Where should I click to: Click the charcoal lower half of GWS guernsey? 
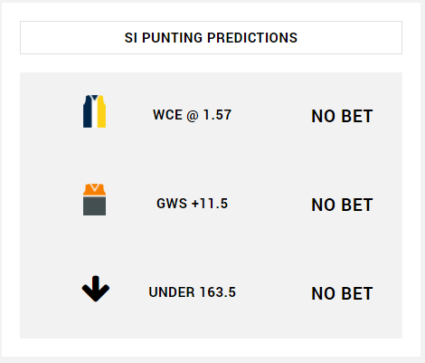(94, 206)
